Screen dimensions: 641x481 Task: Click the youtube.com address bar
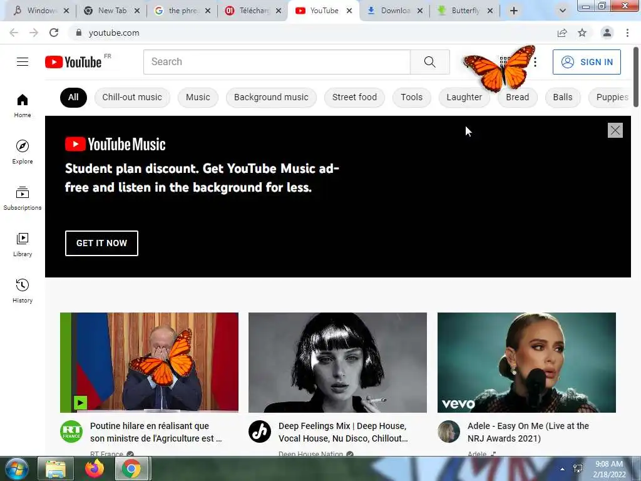point(310,33)
